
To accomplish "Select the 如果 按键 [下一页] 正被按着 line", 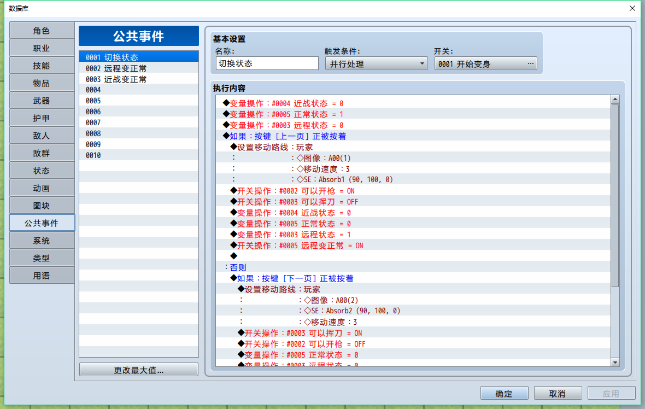I will tap(413, 278).
